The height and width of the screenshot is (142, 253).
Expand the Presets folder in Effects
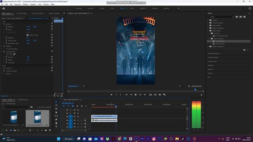point(208,20)
